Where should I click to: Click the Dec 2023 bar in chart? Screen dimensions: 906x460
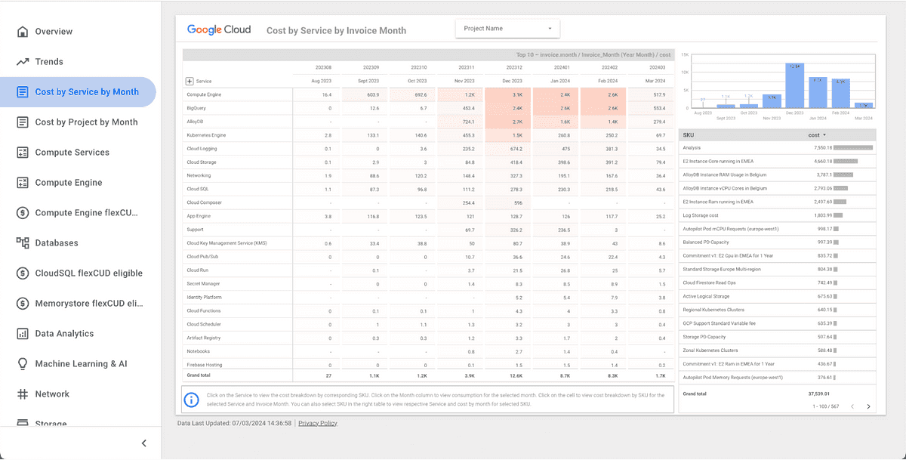794,85
